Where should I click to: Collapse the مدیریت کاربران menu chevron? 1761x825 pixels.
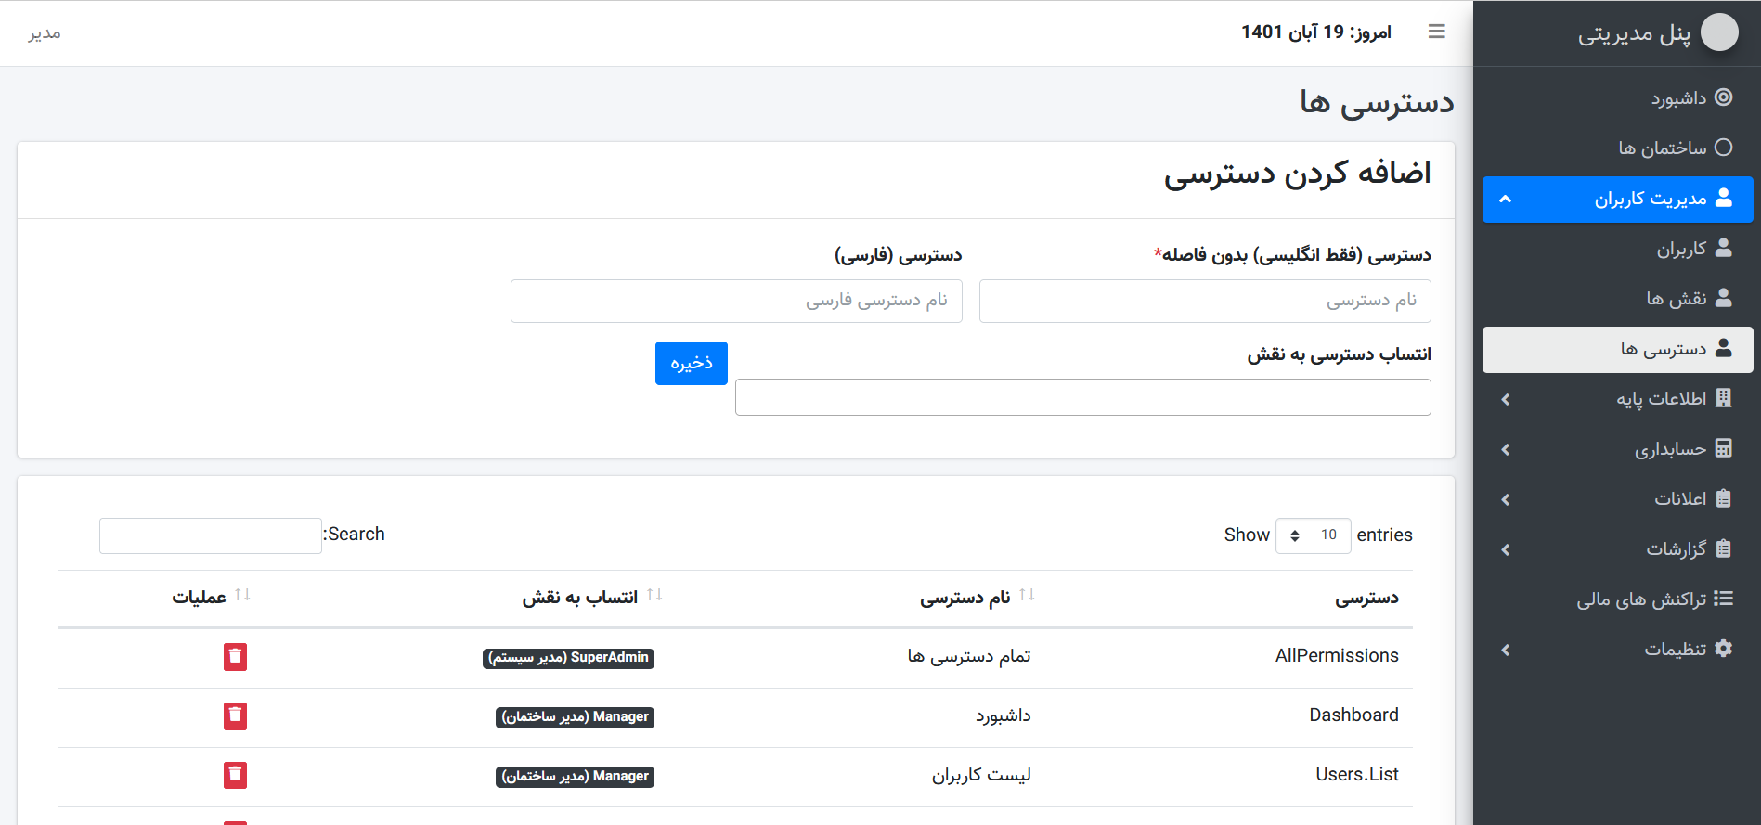(x=1506, y=199)
